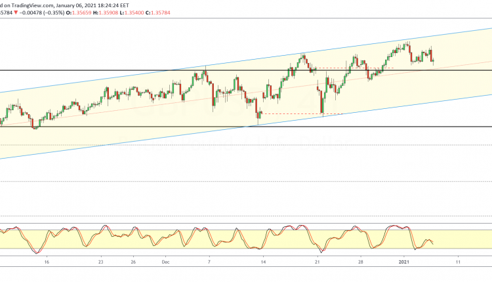The image size is (492, 282).
Task: Click the 26 date label on time axis
Action: pos(133,262)
